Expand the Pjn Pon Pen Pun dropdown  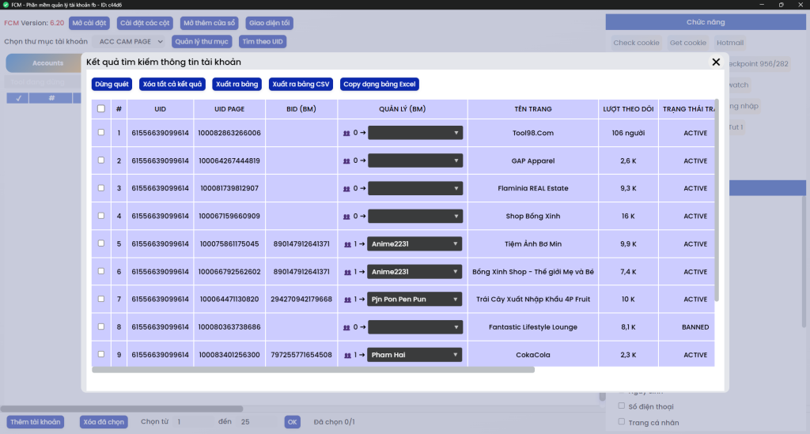(x=415, y=300)
